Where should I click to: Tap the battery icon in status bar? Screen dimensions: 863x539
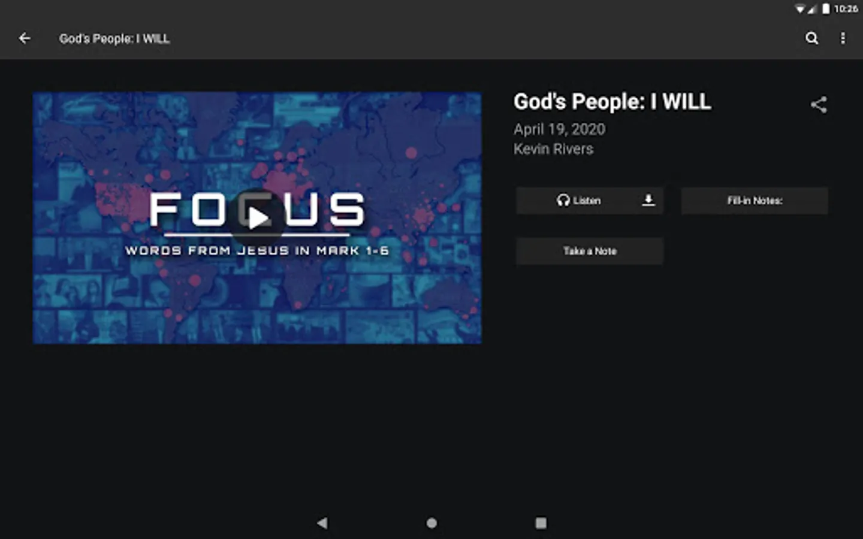pyautogui.click(x=826, y=8)
